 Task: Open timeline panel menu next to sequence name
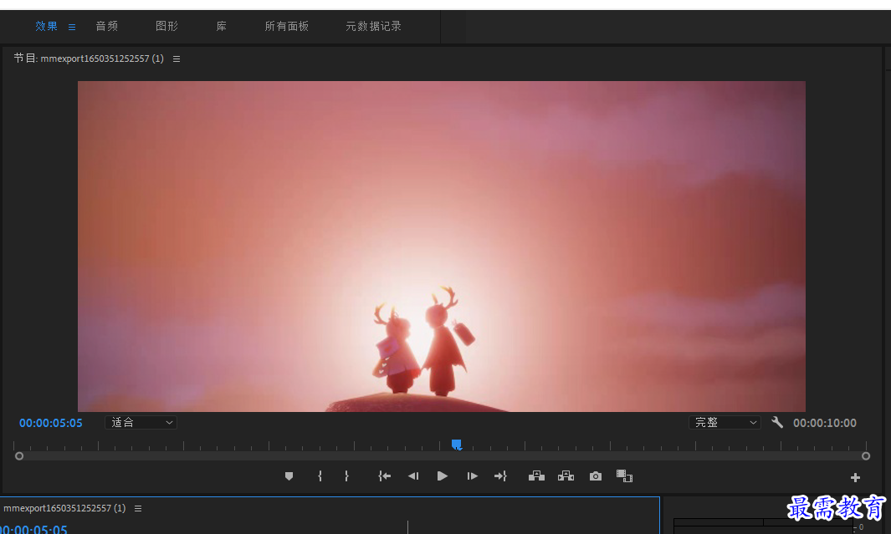click(x=138, y=508)
